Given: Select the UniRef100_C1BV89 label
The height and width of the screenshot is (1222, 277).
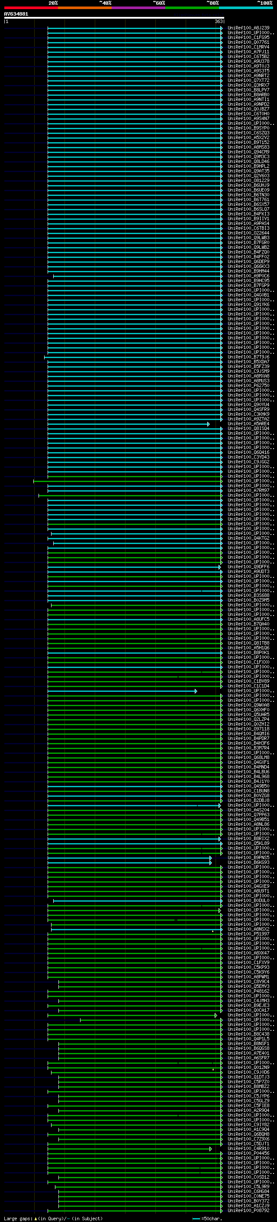Looking at the screenshot, I should [x=248, y=681].
